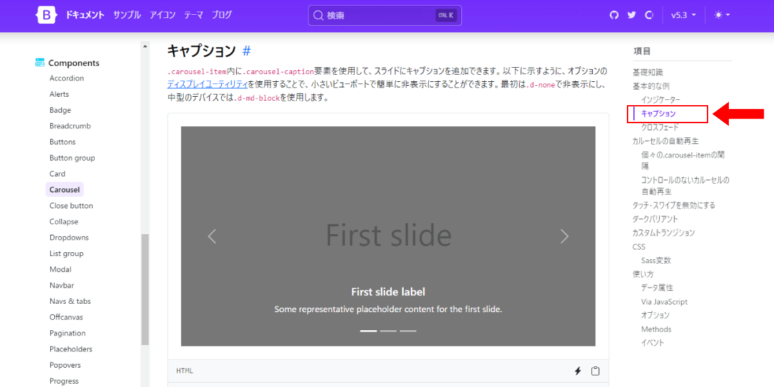
Task: Open Collapse in the sidebar
Action: point(64,221)
